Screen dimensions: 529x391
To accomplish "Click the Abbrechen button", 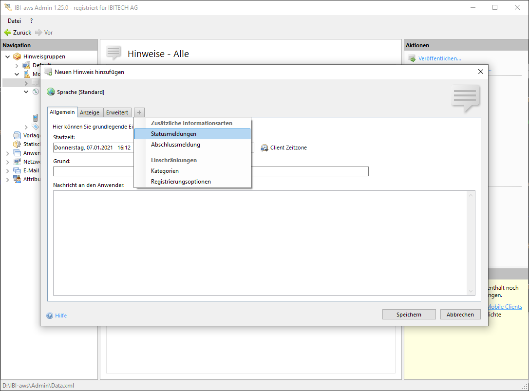I will coord(460,315).
